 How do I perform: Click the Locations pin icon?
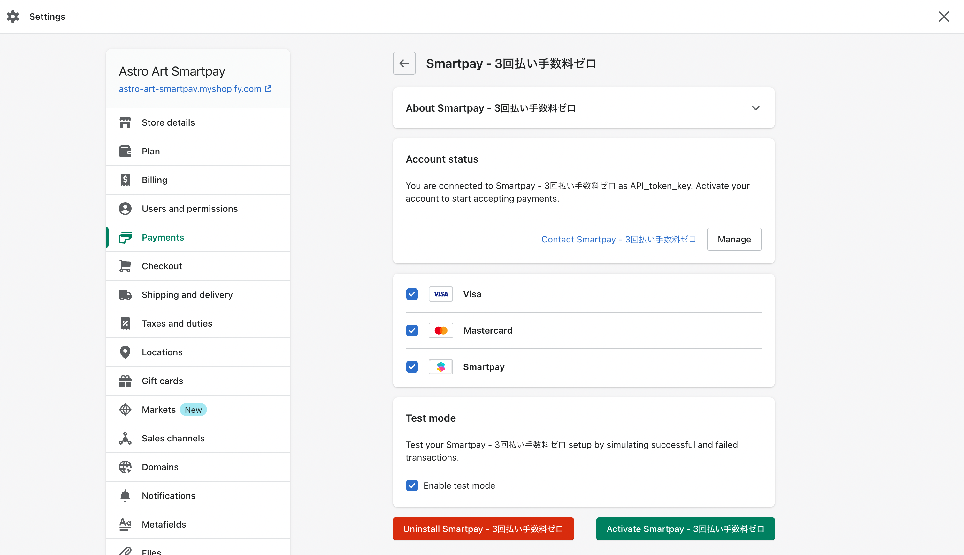(x=125, y=352)
